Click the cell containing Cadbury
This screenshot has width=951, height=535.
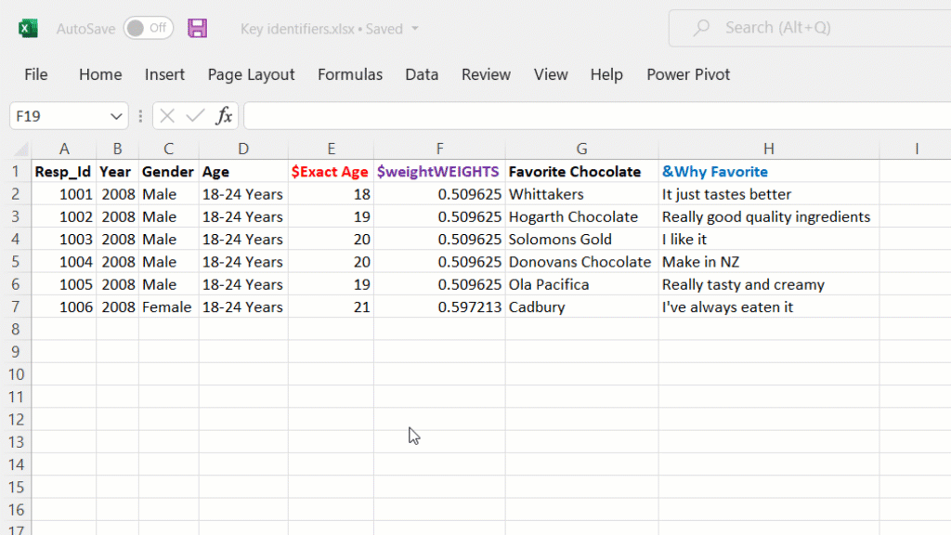pos(581,307)
